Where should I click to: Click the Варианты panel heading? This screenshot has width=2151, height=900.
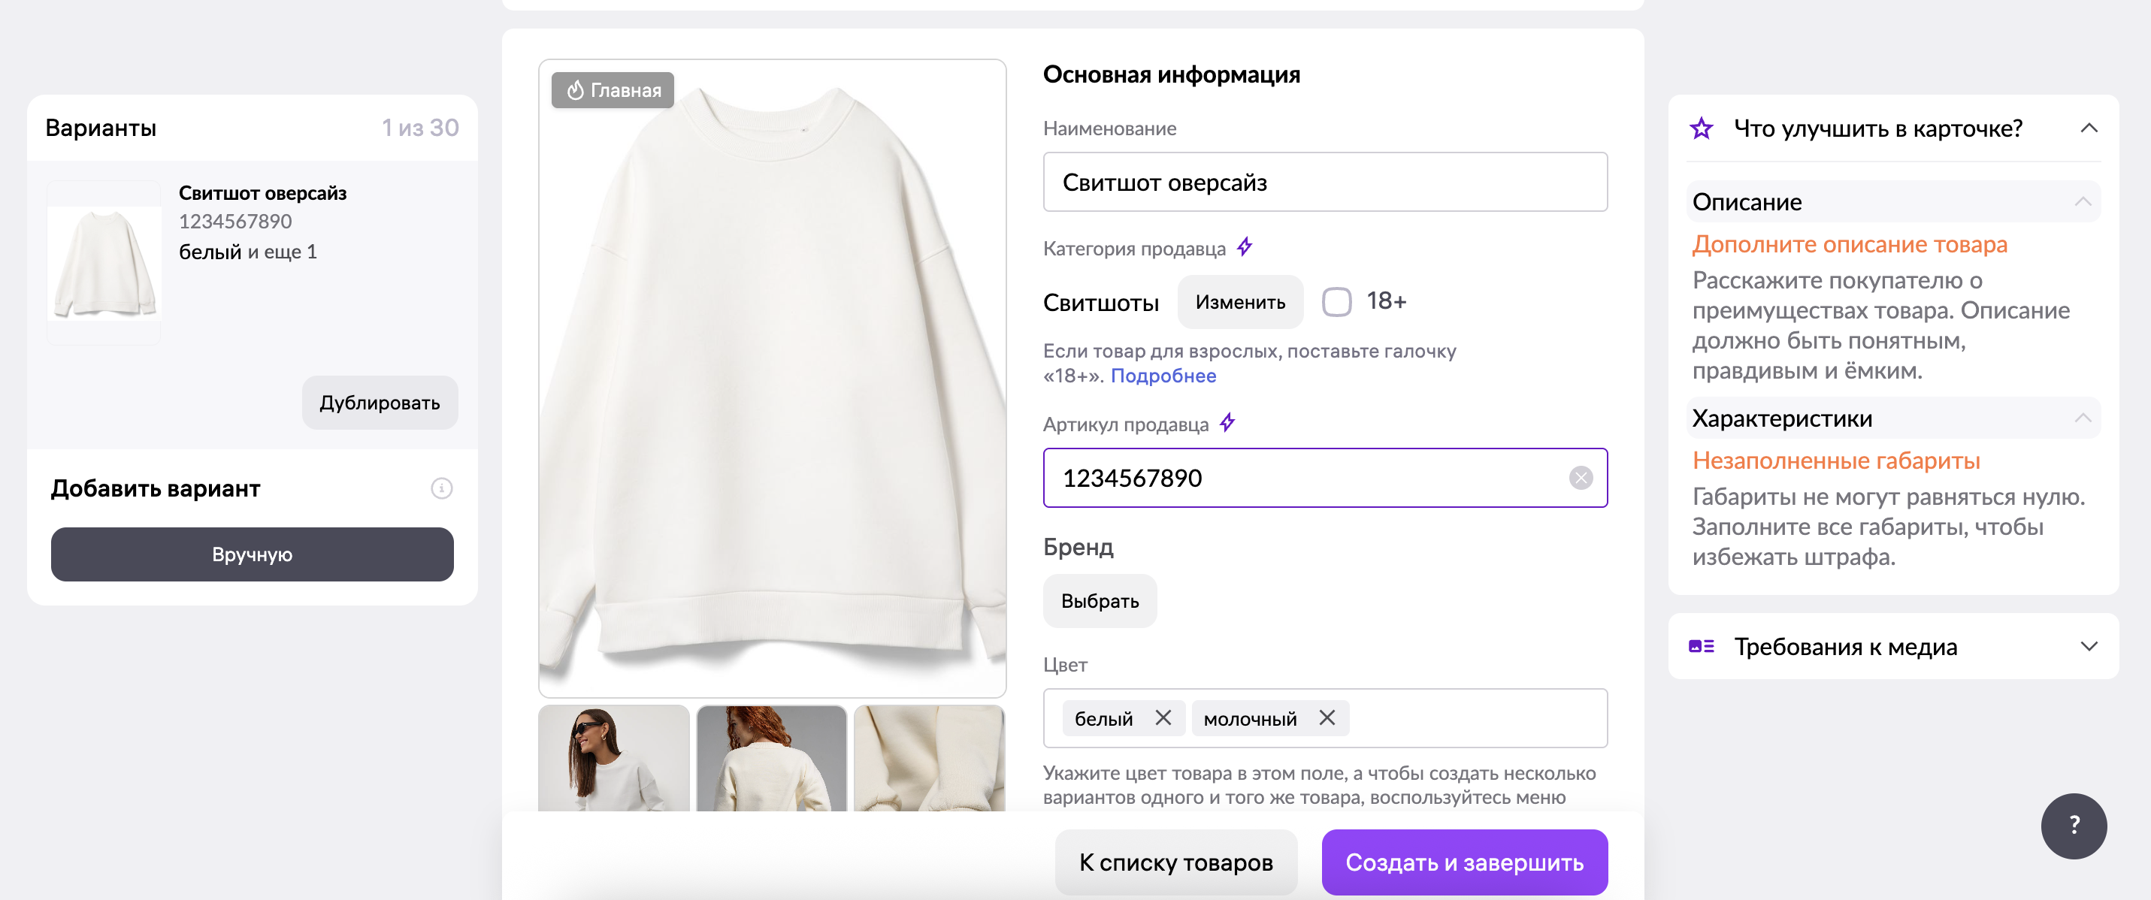[x=100, y=128]
